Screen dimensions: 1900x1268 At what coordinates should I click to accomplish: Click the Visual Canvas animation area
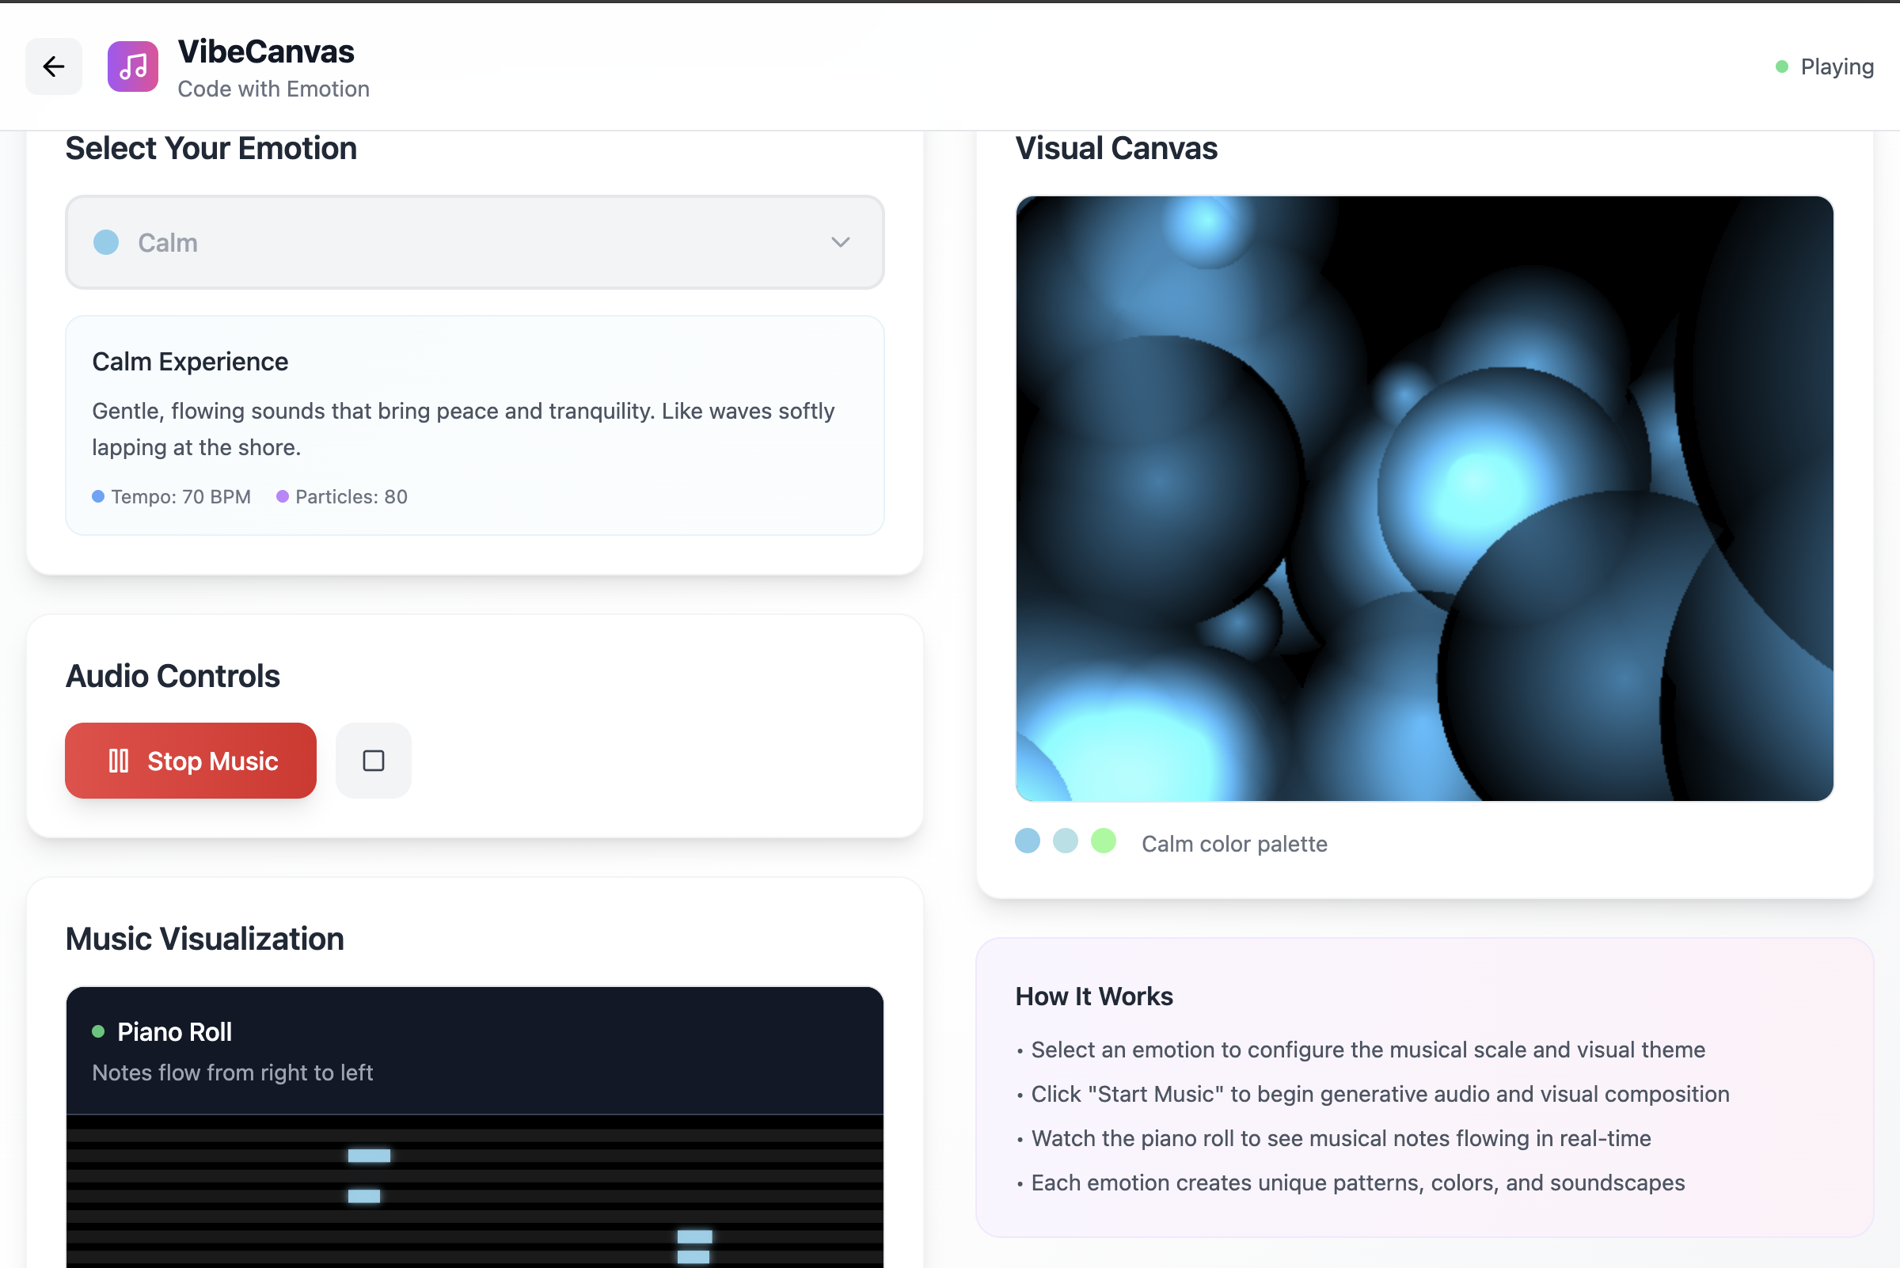(x=1423, y=498)
